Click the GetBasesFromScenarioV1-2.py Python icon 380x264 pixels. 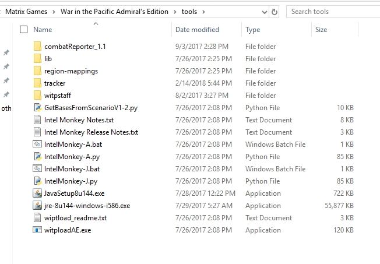point(37,108)
